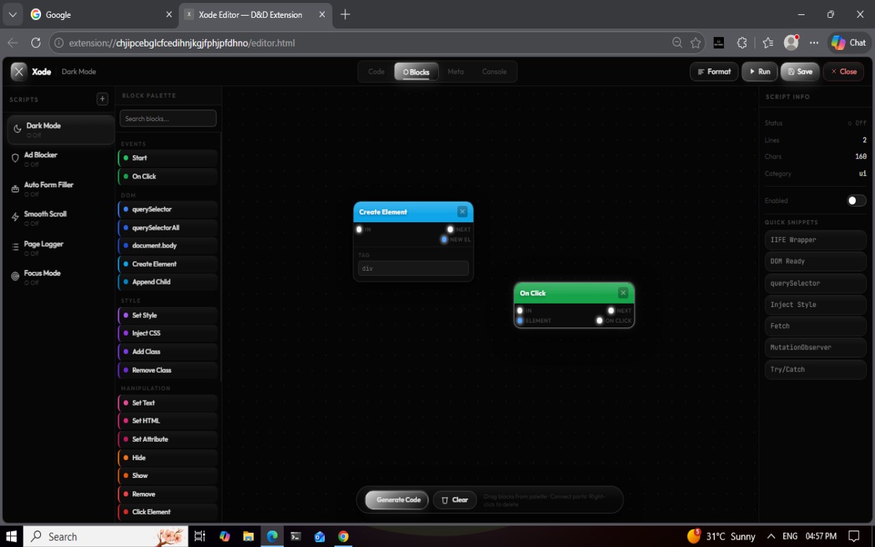The width and height of the screenshot is (875, 547).
Task: Click the Xode logo icon
Action: [19, 71]
